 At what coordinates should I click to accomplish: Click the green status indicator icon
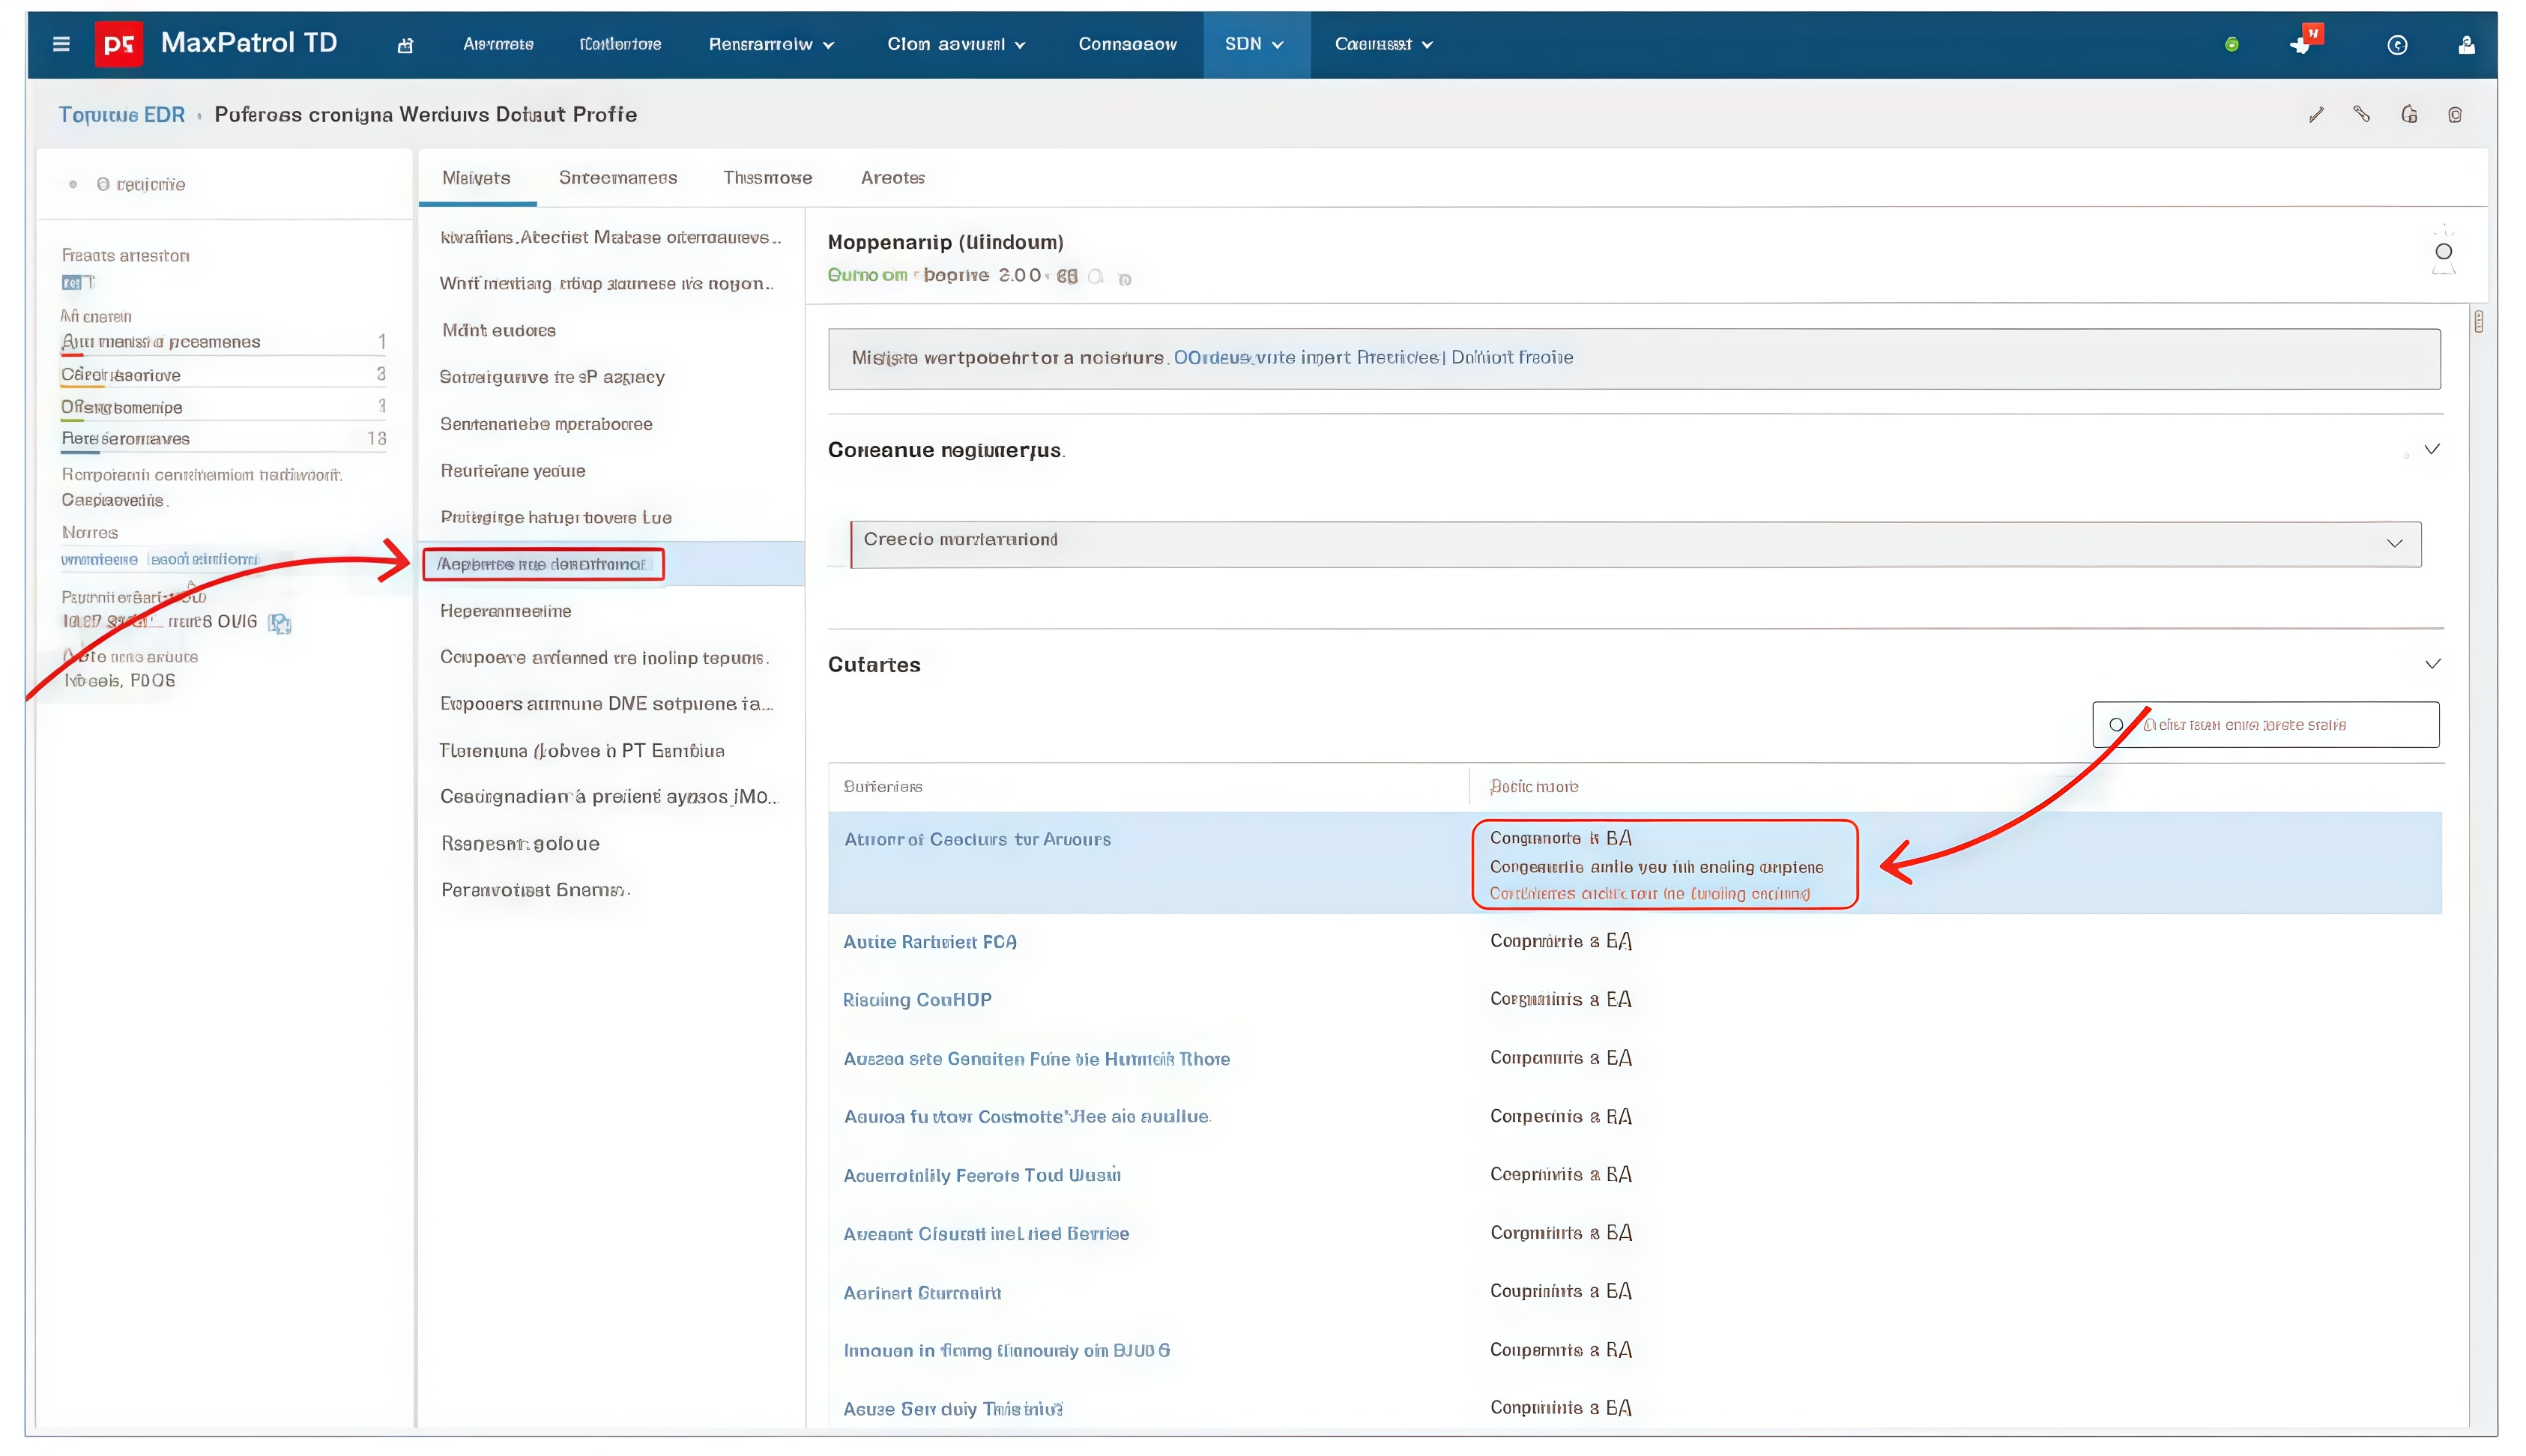click(2231, 45)
